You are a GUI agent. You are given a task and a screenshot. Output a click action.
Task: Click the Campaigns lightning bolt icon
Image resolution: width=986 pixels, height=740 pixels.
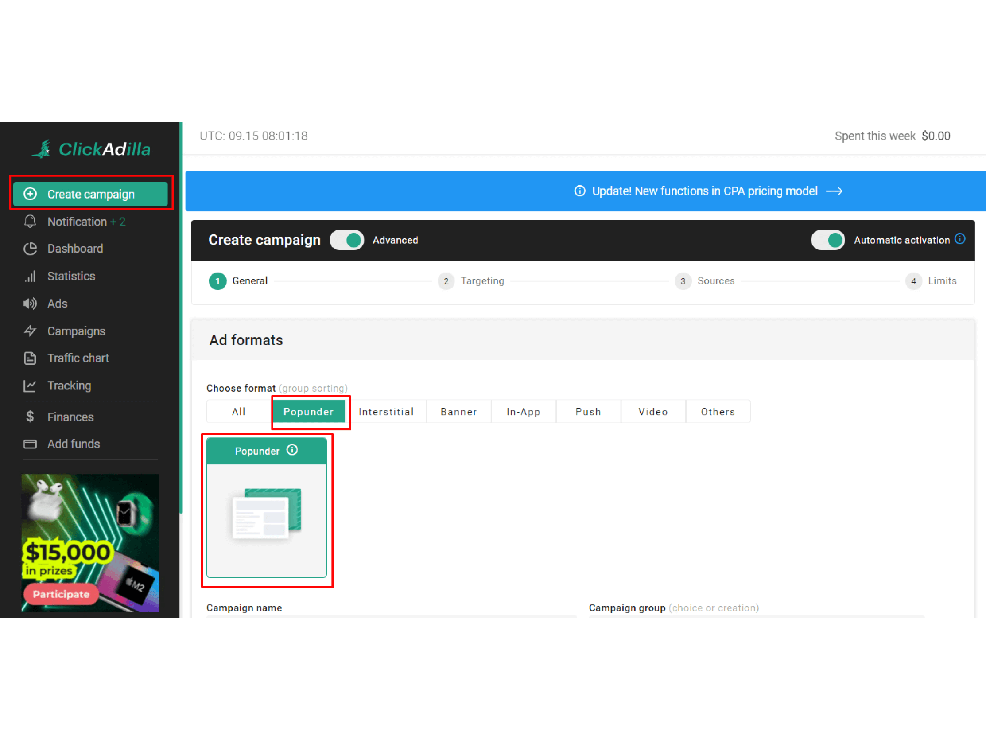tap(30, 331)
